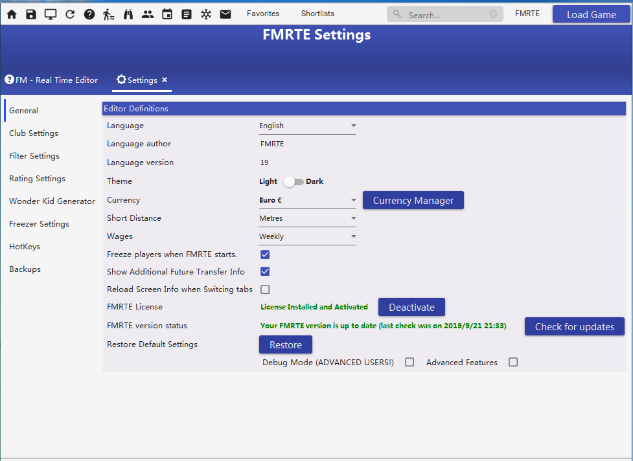
Task: Select Wonder Kid Generator in sidebar
Action: tap(52, 201)
